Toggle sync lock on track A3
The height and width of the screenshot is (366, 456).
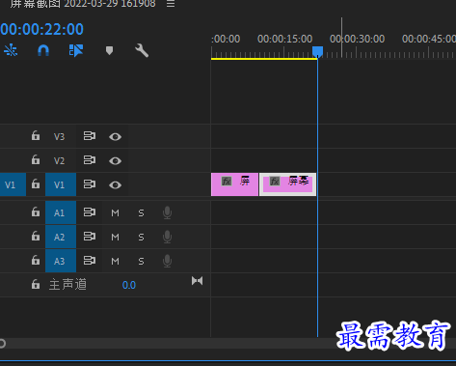coord(90,261)
